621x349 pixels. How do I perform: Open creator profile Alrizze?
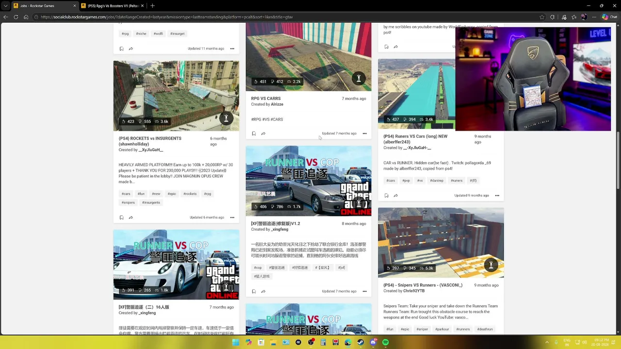click(x=277, y=104)
